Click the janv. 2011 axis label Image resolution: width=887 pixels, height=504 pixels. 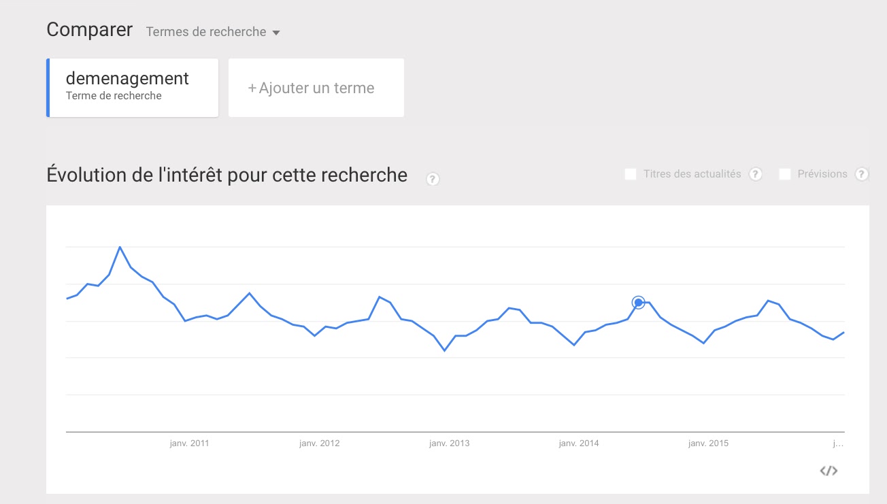coord(189,443)
